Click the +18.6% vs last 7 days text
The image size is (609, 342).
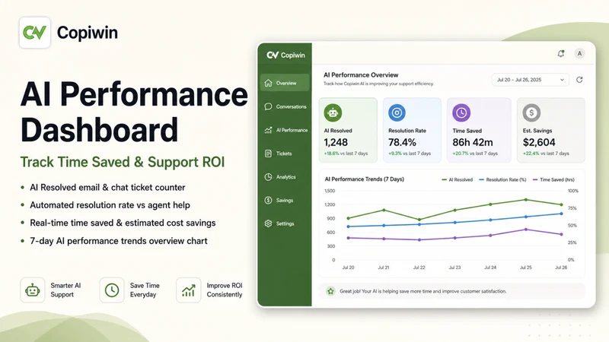[x=346, y=154]
